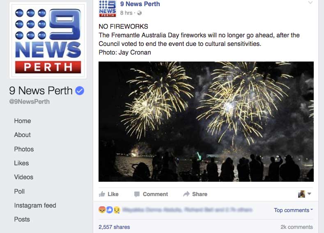This screenshot has width=324, height=233.
Task: Open the About page section
Action: 22,135
